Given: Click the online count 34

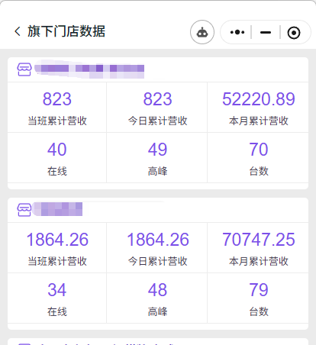Looking at the screenshot, I should point(57,290).
